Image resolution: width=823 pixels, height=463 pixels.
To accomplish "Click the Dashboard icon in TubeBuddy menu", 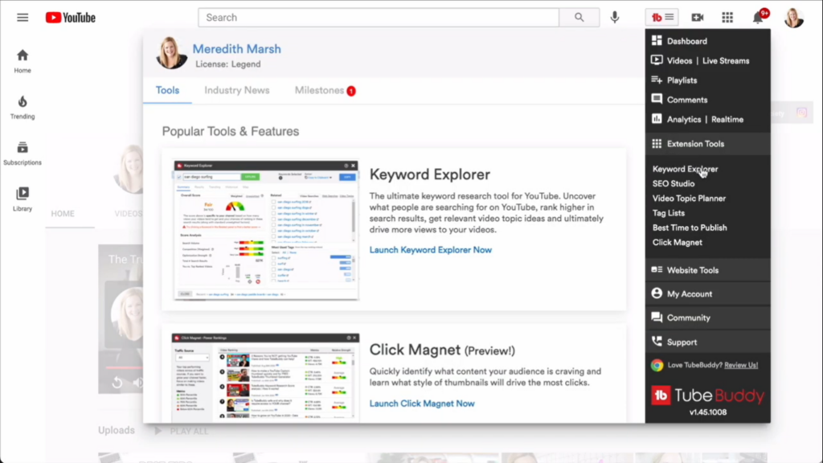I will [x=657, y=41].
